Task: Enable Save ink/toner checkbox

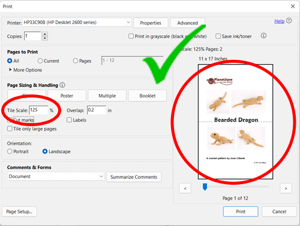Action: pos(218,36)
